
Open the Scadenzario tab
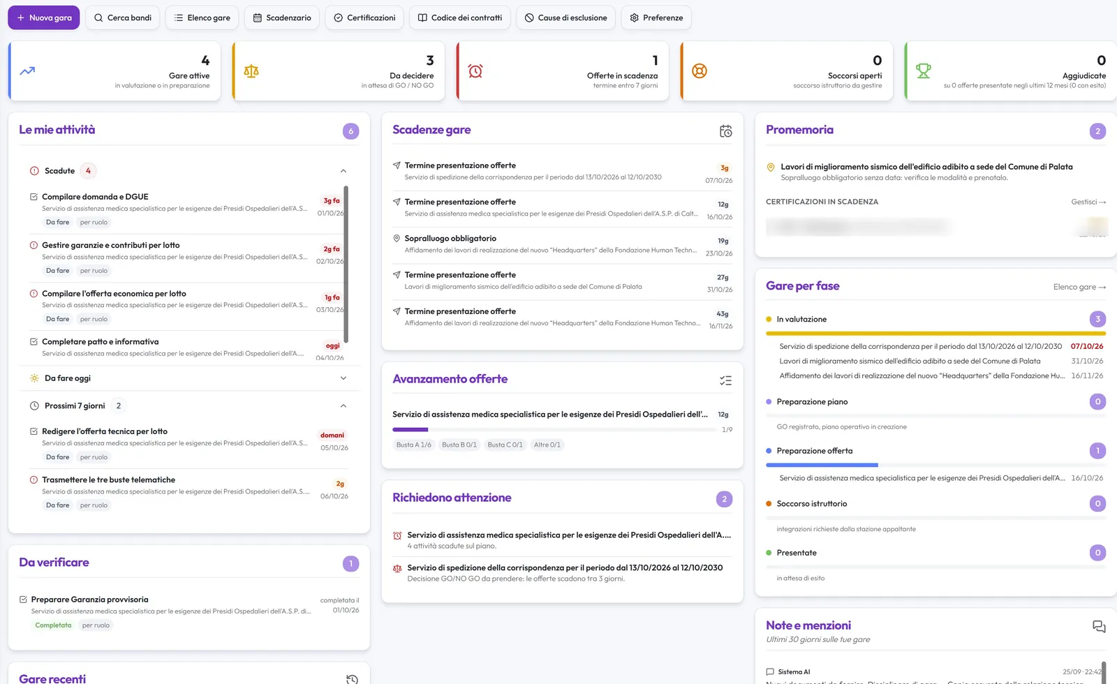coord(282,17)
